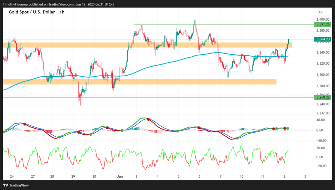
Task: Select the green 3,391.26 price label
Action: click(x=323, y=24)
